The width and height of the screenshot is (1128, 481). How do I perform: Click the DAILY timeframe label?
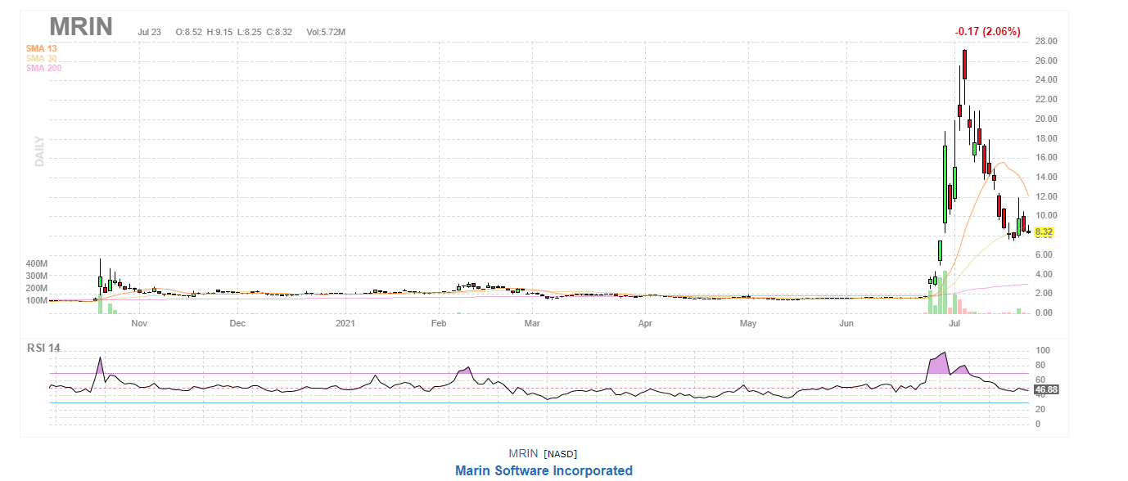38,151
